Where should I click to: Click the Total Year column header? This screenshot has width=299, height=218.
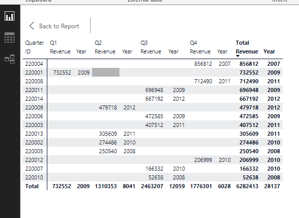tap(269, 51)
